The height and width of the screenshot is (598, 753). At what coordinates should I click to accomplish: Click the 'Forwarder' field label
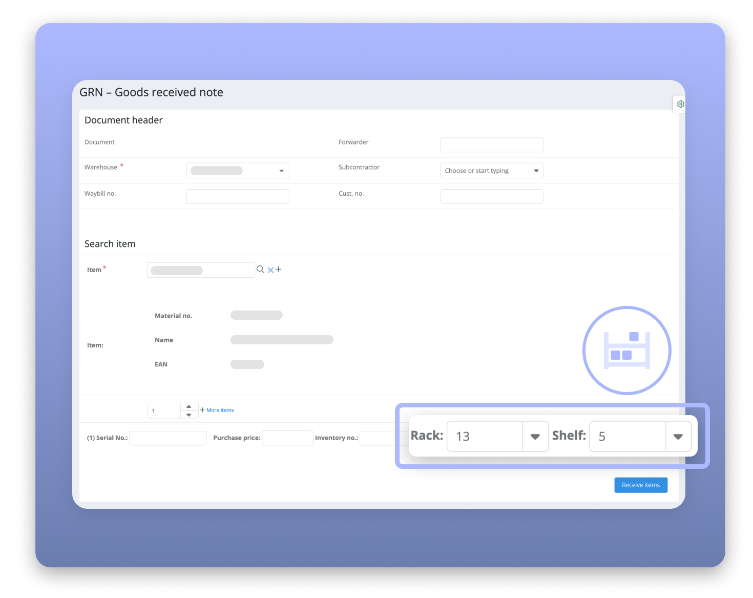pos(353,142)
